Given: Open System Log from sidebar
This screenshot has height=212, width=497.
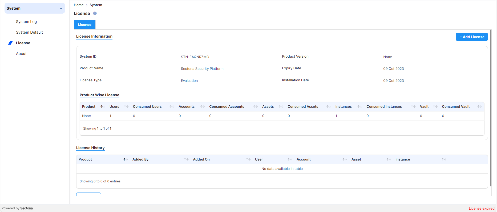Looking at the screenshot, I should pyautogui.click(x=26, y=22).
